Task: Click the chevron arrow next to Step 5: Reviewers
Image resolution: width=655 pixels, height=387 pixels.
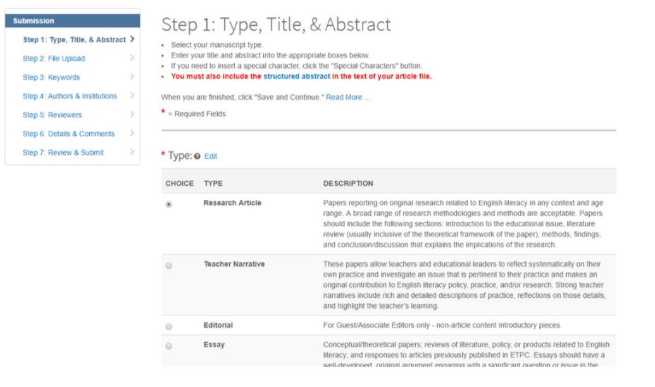Action: tap(132, 114)
